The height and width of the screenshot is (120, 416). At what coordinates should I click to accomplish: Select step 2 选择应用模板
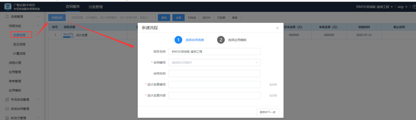pos(232,40)
